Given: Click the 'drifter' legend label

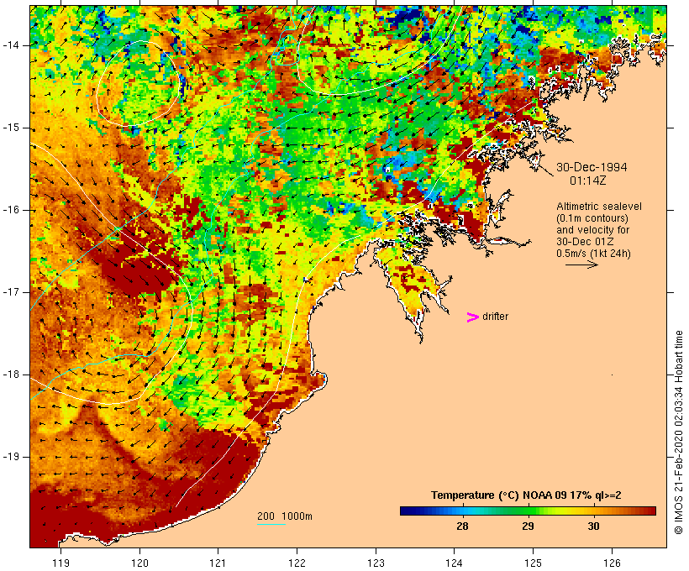Looking at the screenshot, I should click(x=495, y=317).
